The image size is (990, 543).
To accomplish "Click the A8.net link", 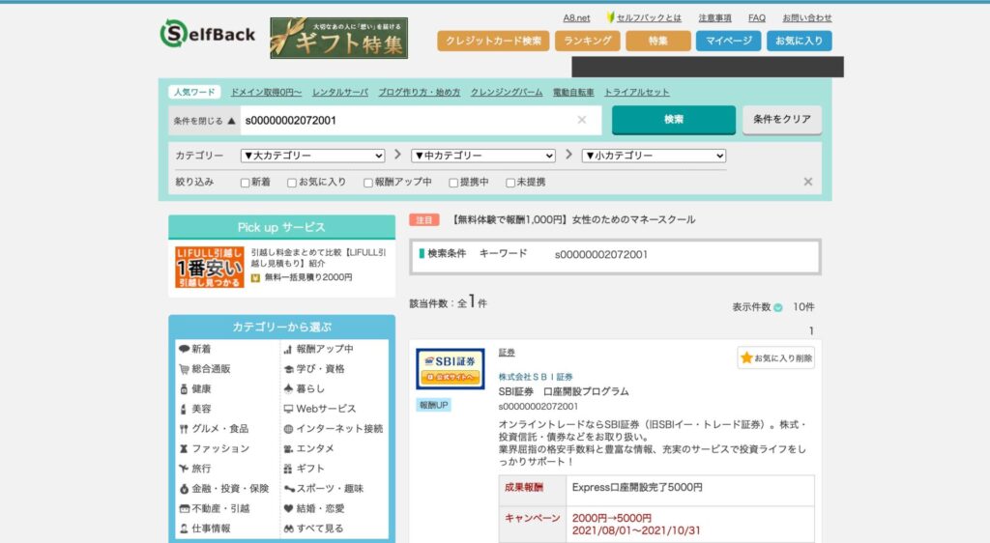I will point(576,17).
